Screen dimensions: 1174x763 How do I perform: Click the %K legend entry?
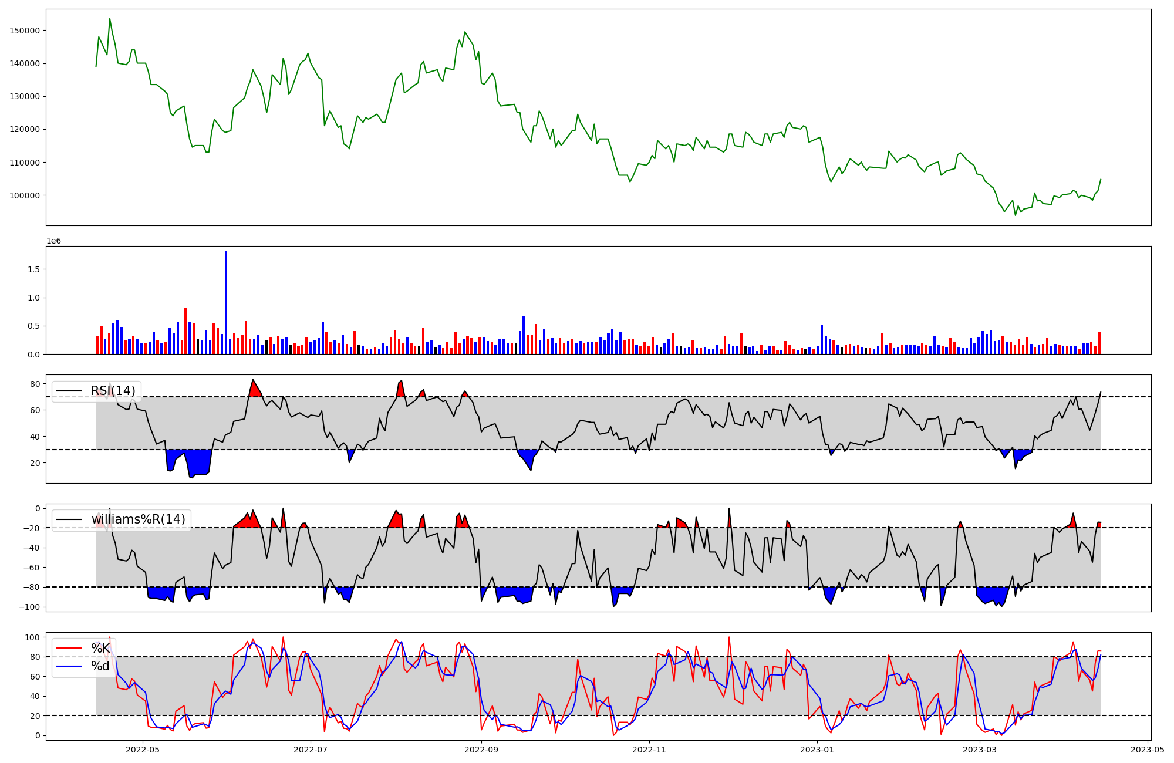coord(100,649)
